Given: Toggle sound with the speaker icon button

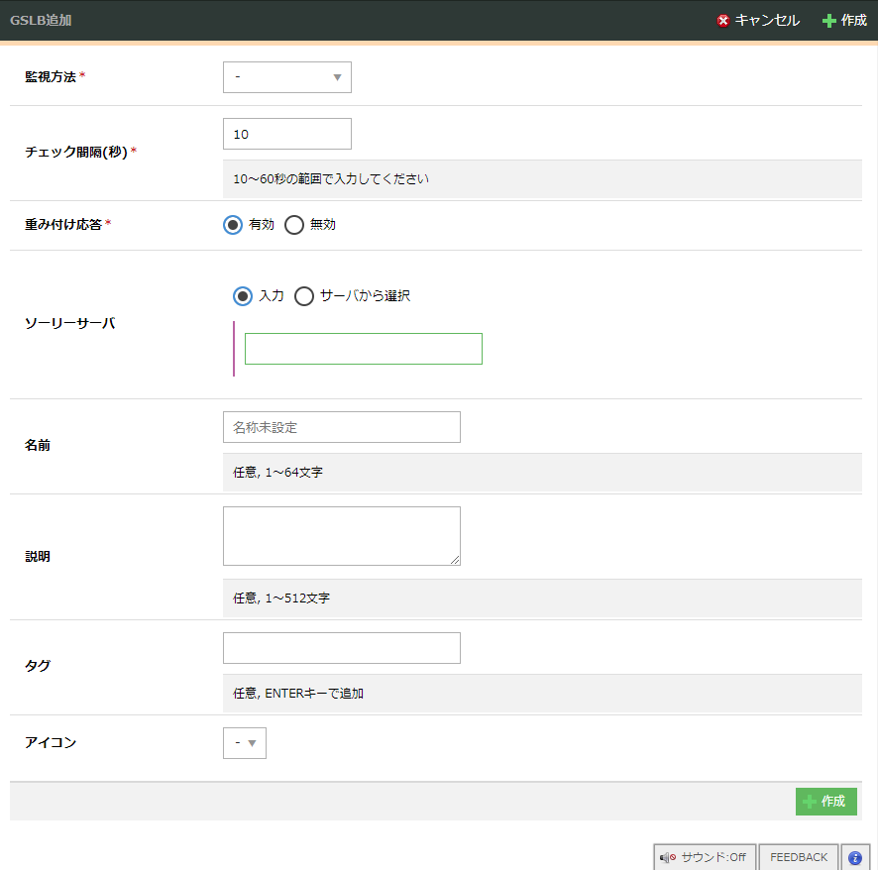Looking at the screenshot, I should coord(704,857).
